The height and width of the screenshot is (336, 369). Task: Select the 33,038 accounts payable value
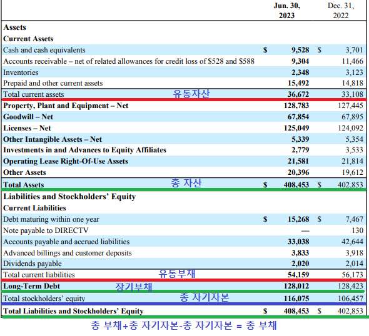click(x=298, y=242)
